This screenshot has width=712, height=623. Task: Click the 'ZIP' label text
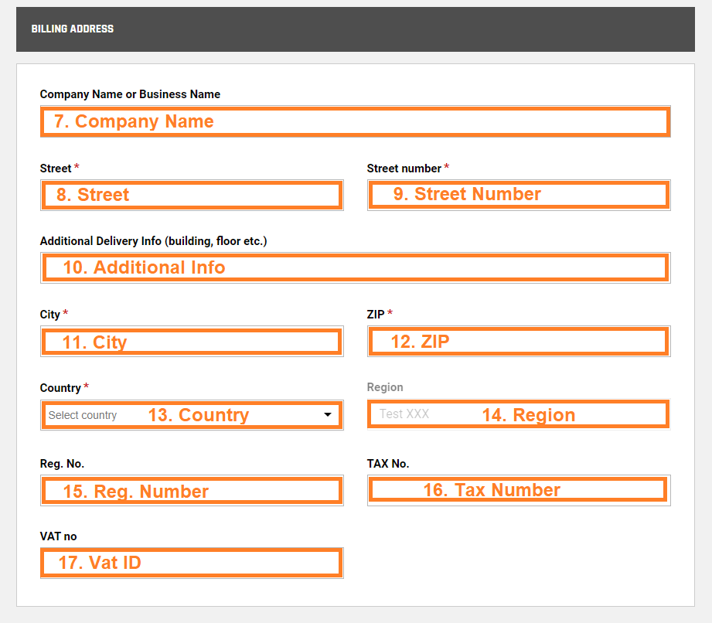click(376, 315)
